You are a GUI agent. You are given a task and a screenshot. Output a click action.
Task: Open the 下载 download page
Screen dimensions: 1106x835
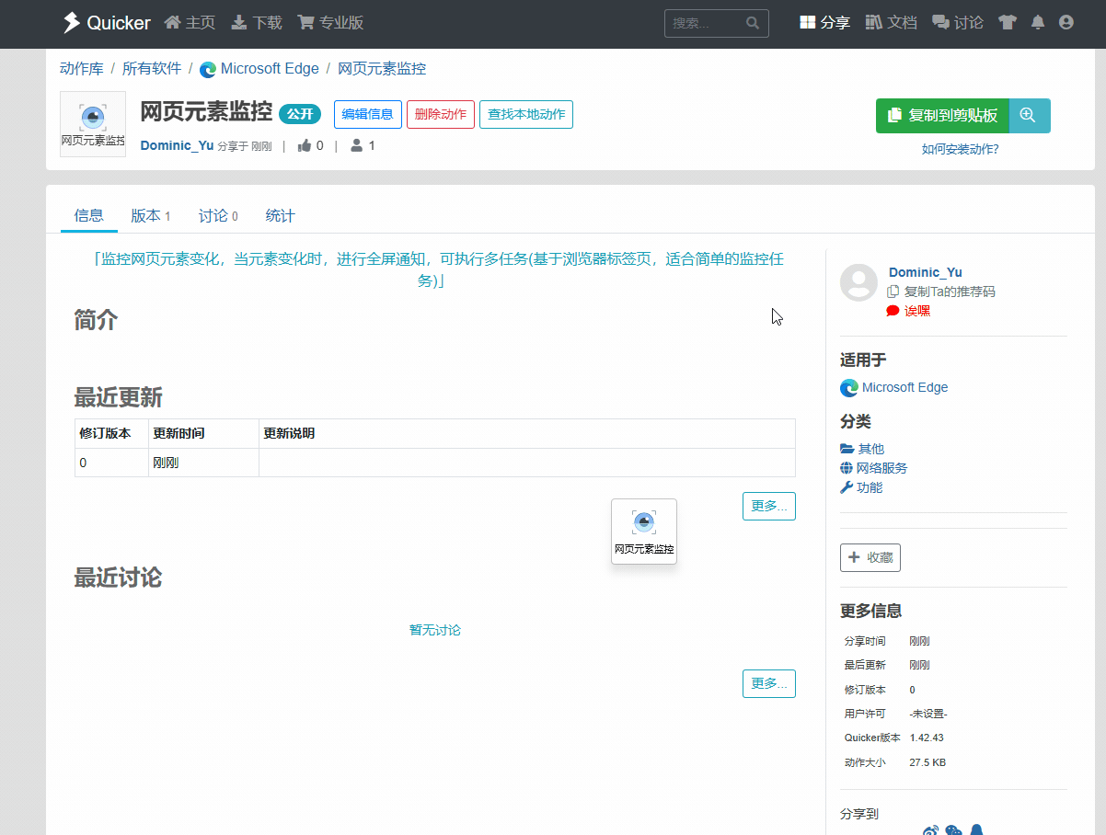click(x=257, y=23)
